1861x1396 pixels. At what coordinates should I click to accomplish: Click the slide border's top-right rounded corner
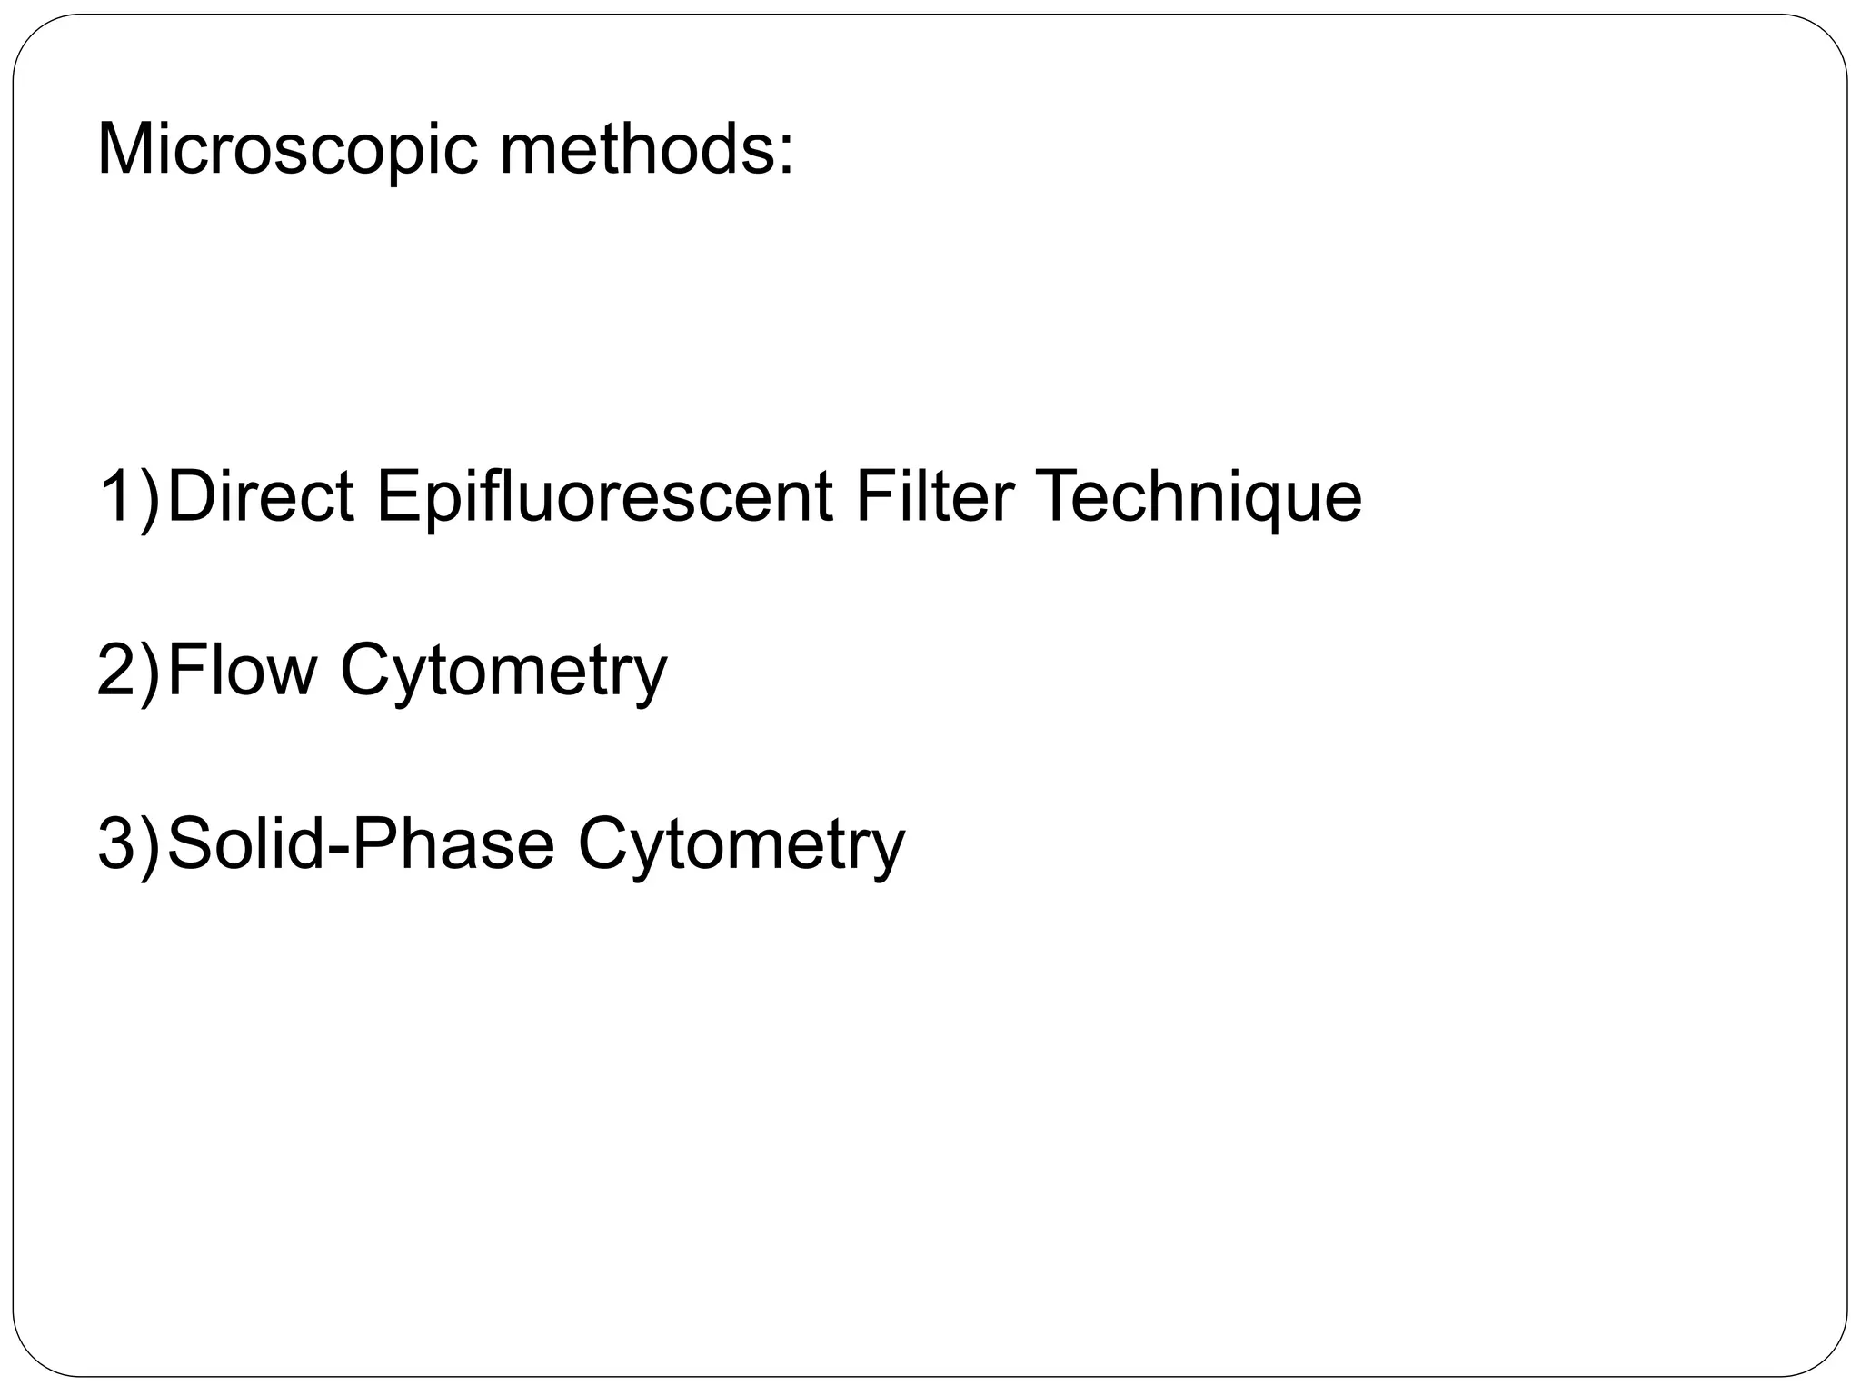pos(1828,33)
